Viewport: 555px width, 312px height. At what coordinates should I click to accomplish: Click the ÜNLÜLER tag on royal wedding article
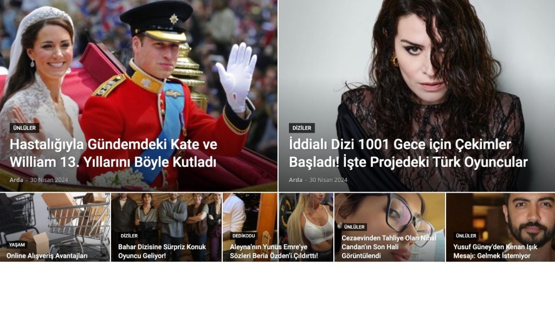click(x=24, y=128)
